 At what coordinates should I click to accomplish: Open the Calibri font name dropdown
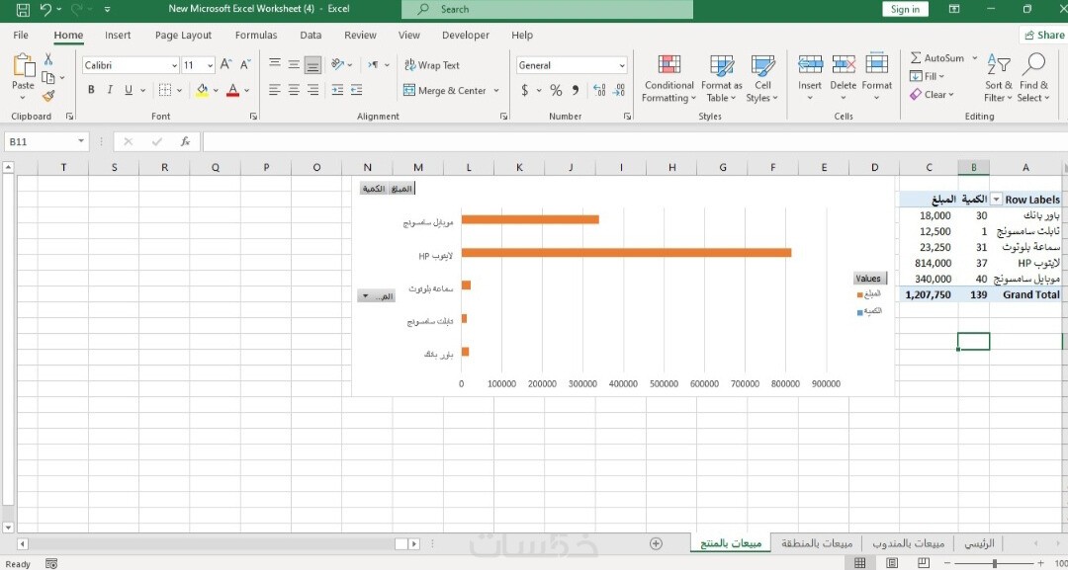click(174, 65)
